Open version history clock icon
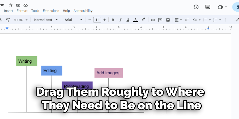Screen dimensions: 239x119 coord(196,7)
